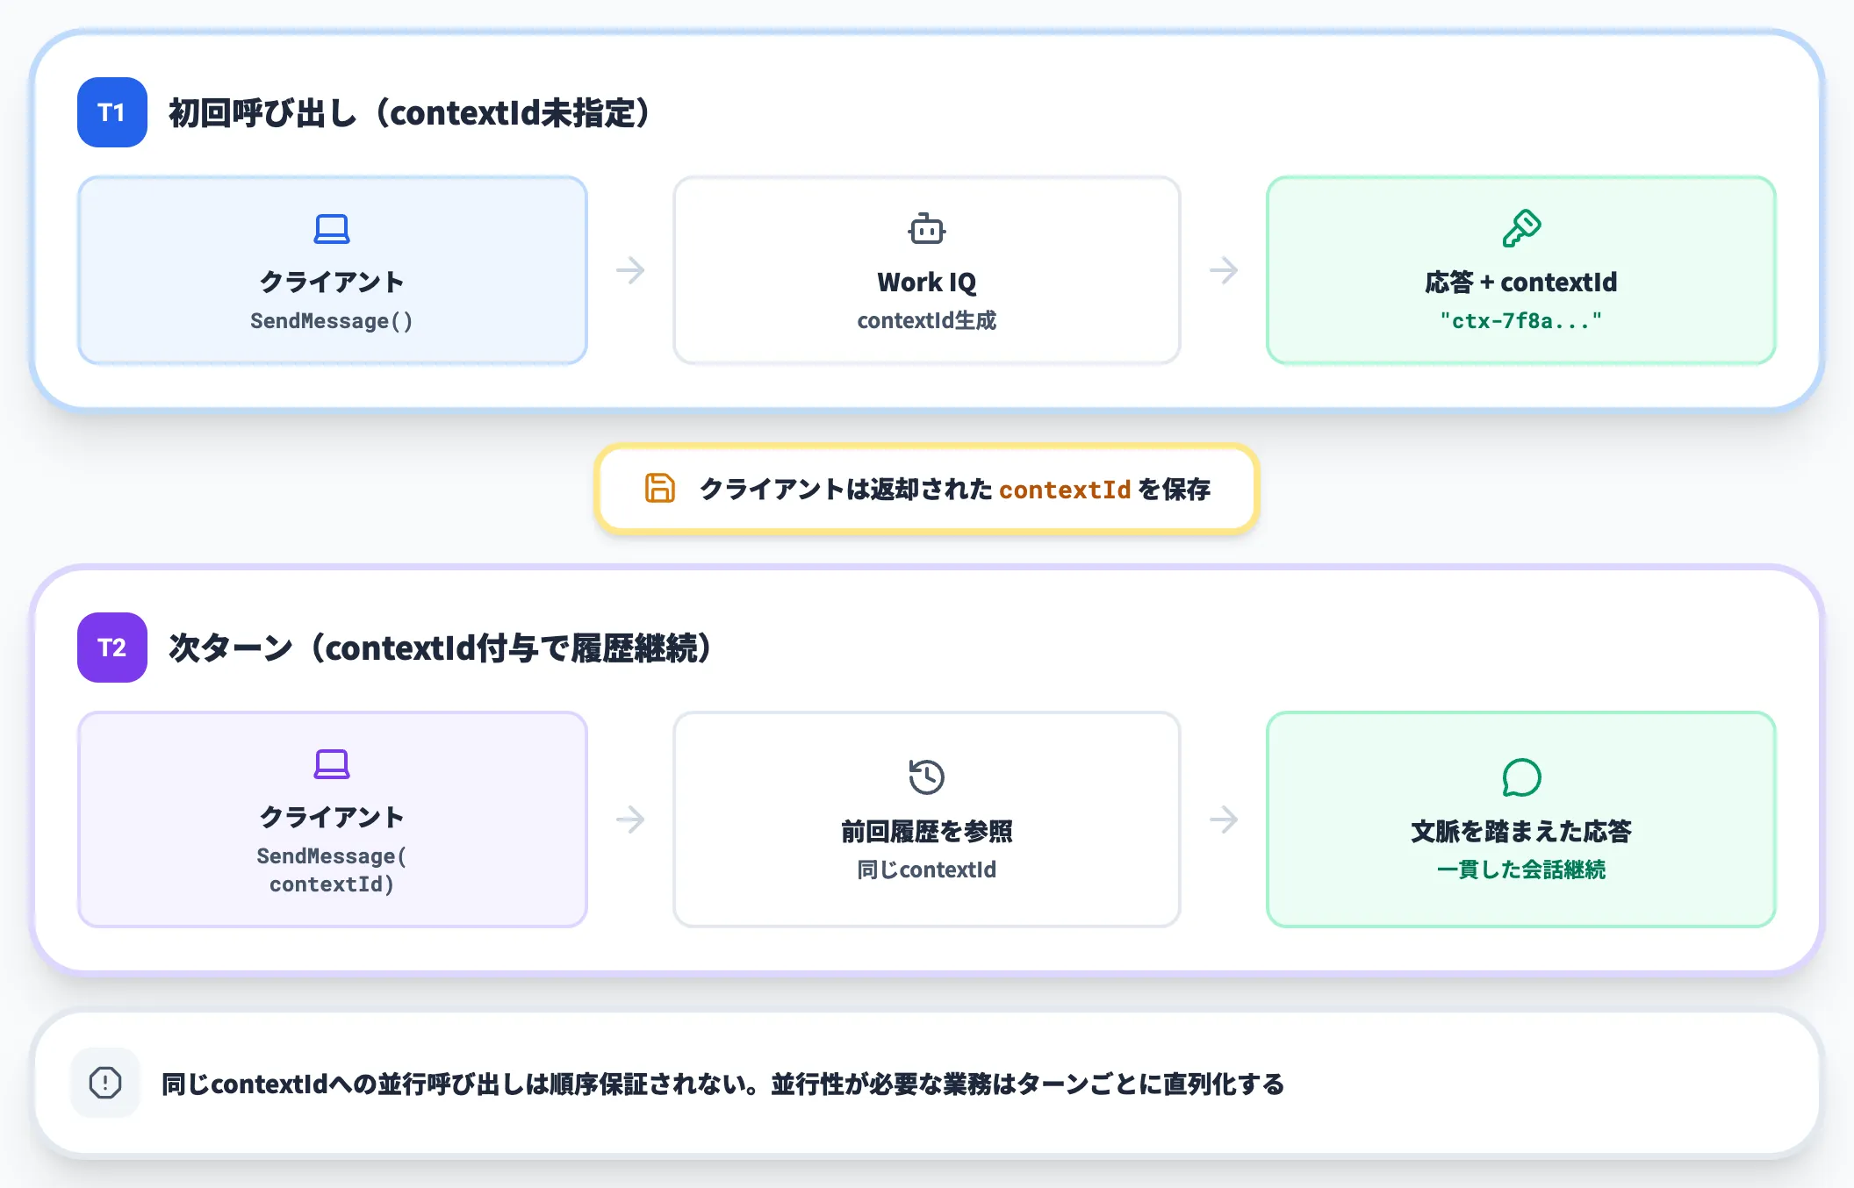This screenshot has width=1854, height=1188.
Task: Click the robot icon above Work IQ
Action: [x=926, y=228]
